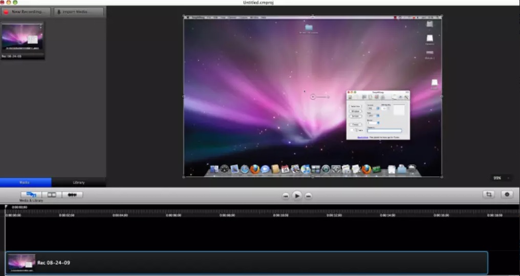Screen dimensions: 520x276
Task: Click the 0:00:02;00 mark on the ruler
Action: [x=67, y=215]
